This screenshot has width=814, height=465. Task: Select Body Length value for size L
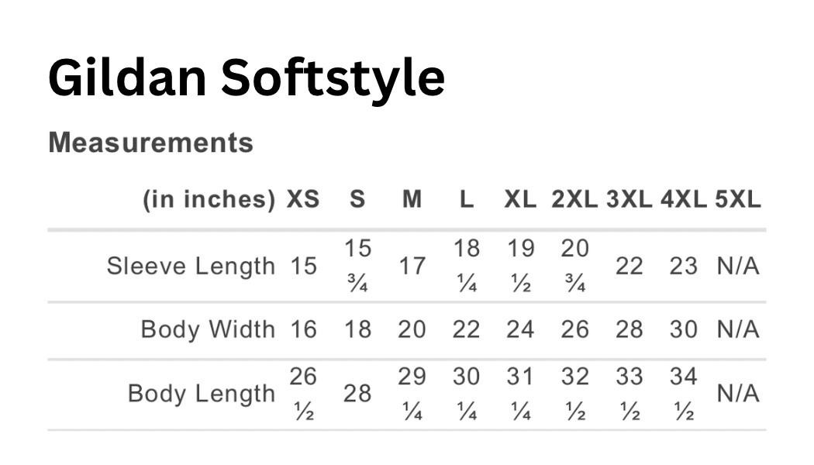pyautogui.click(x=466, y=393)
